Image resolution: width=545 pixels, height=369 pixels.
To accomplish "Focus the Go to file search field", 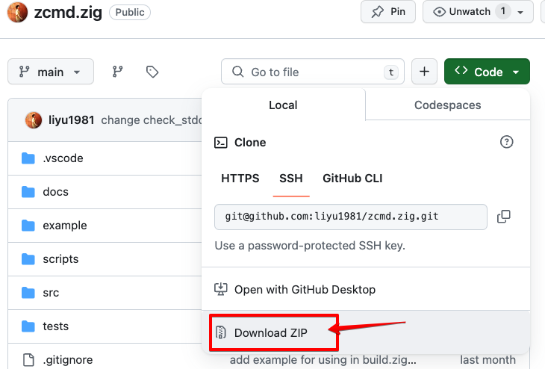I will [312, 72].
